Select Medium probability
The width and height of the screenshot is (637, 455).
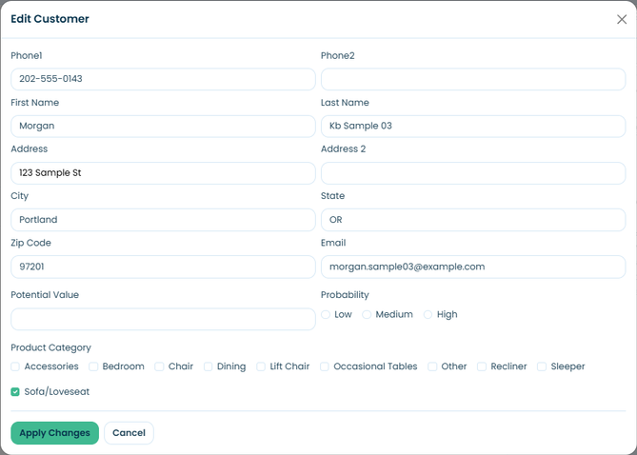(367, 314)
